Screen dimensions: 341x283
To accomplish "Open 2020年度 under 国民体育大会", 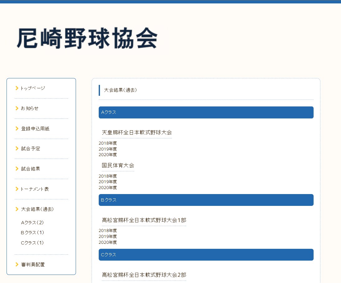I will [x=108, y=188].
